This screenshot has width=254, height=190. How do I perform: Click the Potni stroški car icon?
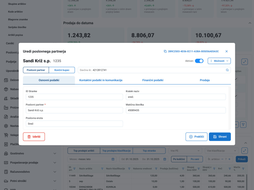[x=6, y=181]
